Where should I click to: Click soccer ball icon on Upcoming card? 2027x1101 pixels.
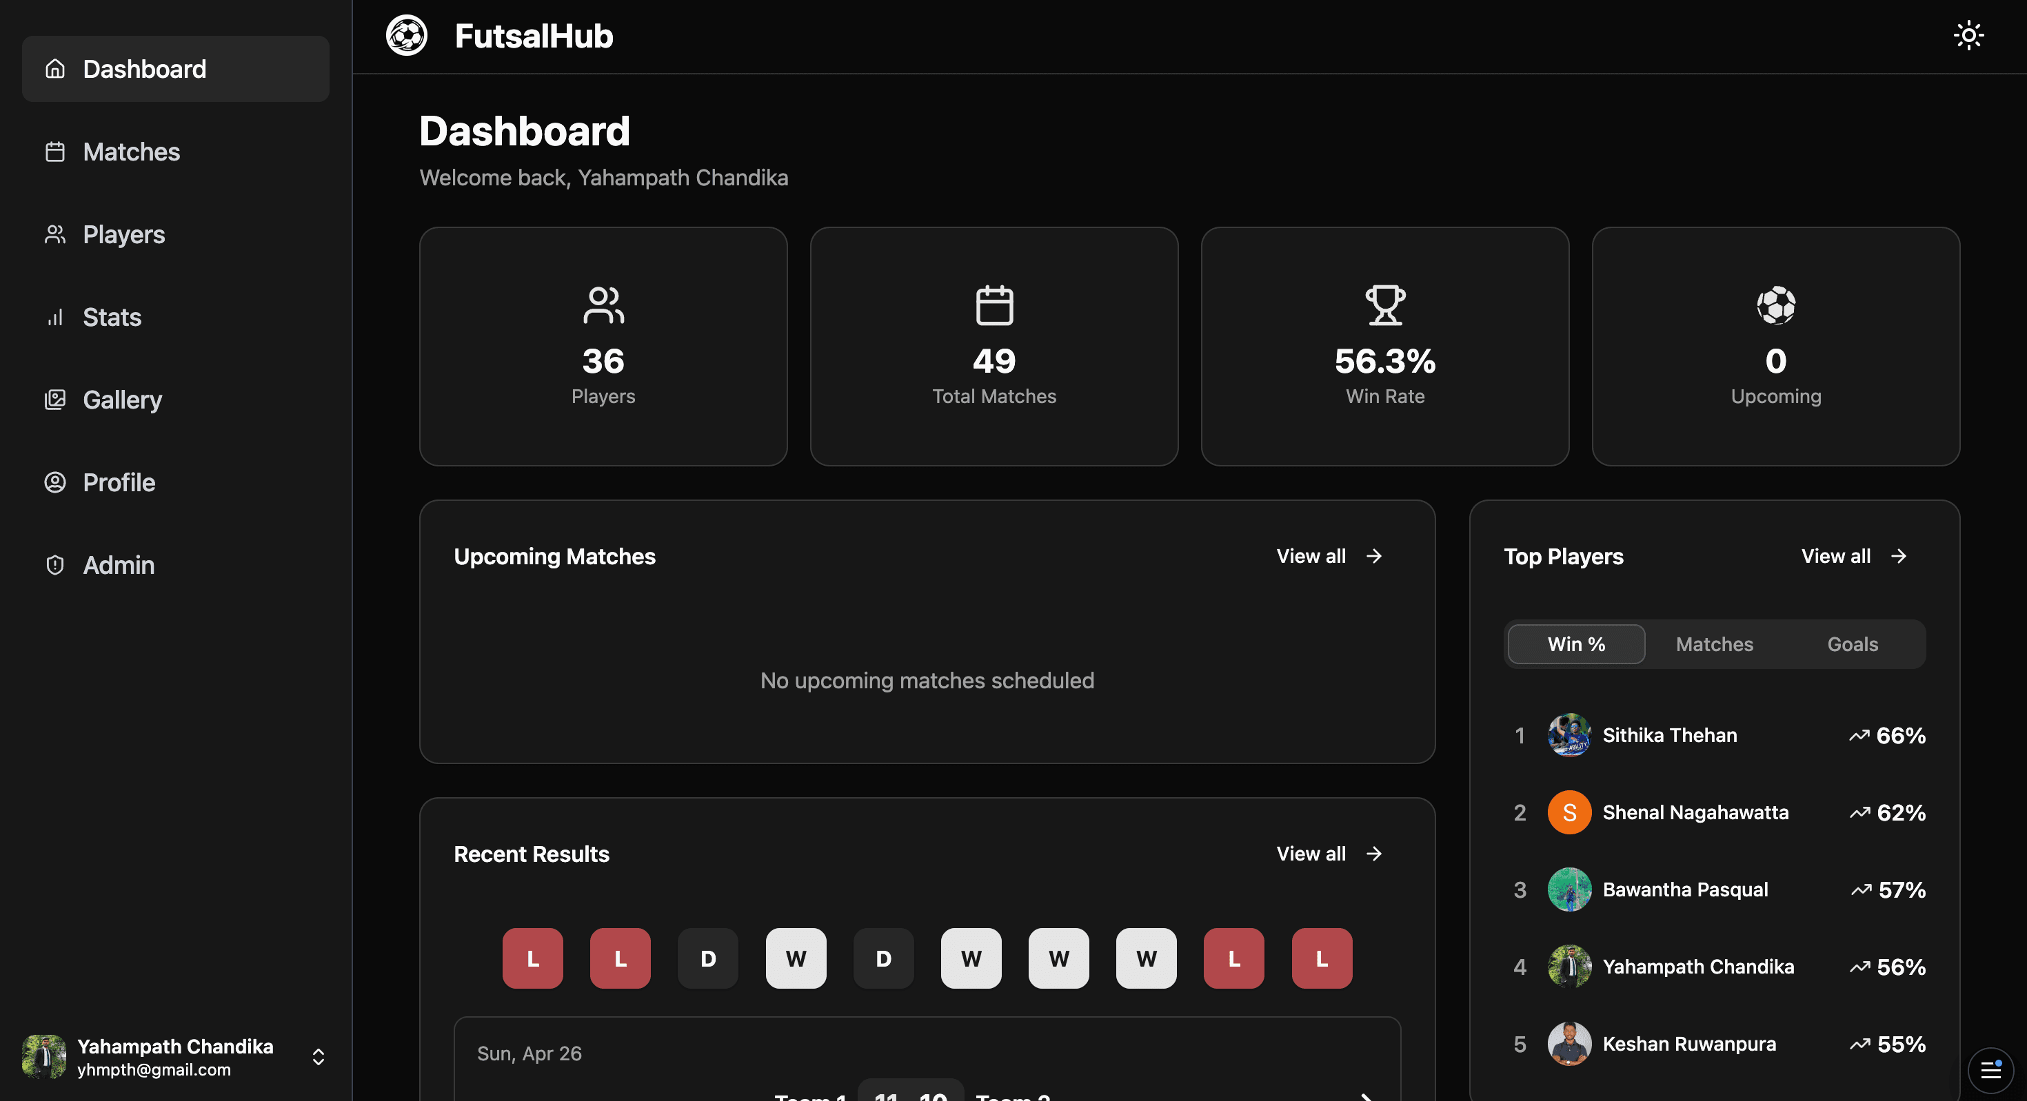1776,305
